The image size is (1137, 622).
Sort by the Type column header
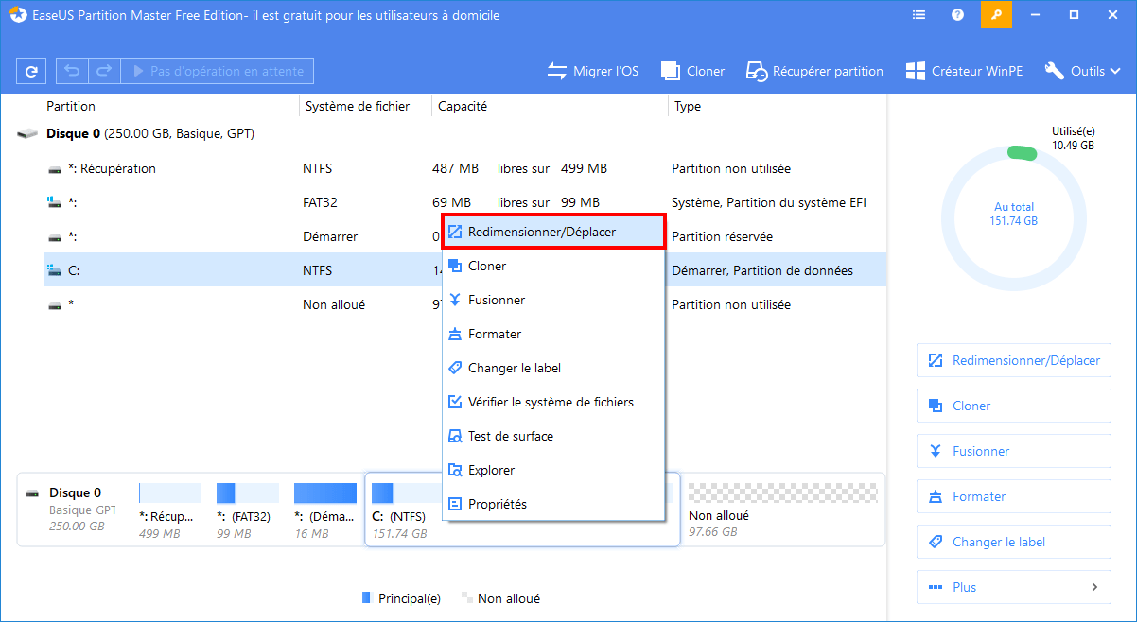(688, 107)
